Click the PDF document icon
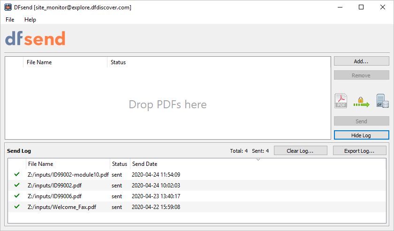394x231 pixels. 341,101
